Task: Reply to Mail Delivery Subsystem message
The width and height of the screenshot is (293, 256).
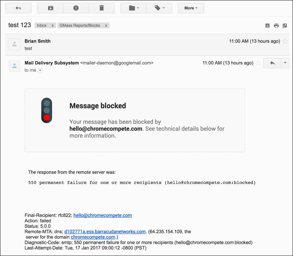Action: pos(272,63)
